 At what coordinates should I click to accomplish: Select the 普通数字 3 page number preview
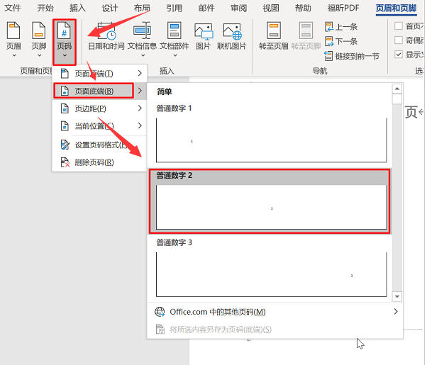pyautogui.click(x=271, y=274)
